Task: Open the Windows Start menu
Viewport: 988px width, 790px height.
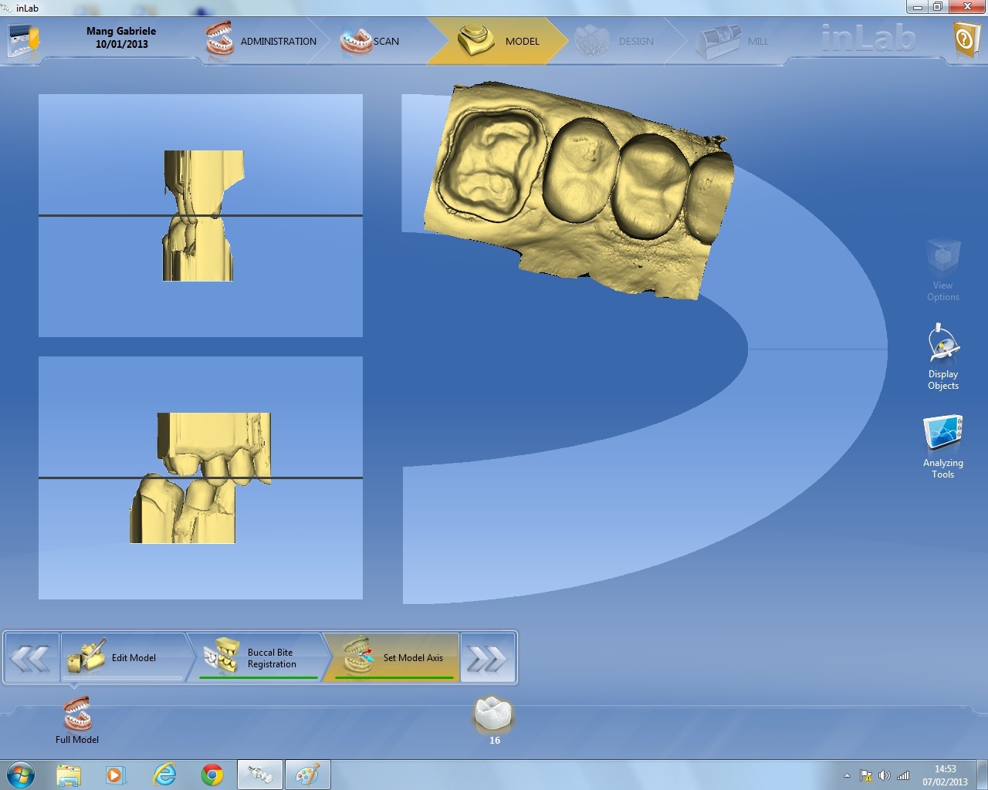Action: [x=20, y=774]
